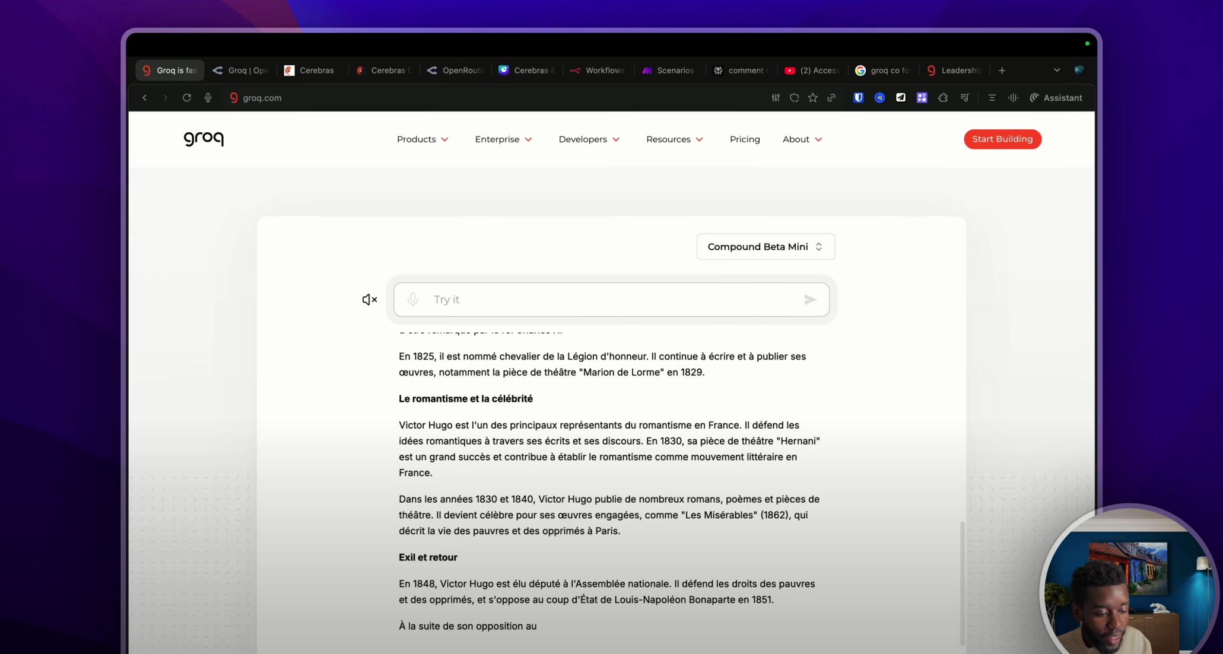This screenshot has width=1223, height=654.
Task: Click the microphone icon in the address bar
Action: click(x=208, y=98)
